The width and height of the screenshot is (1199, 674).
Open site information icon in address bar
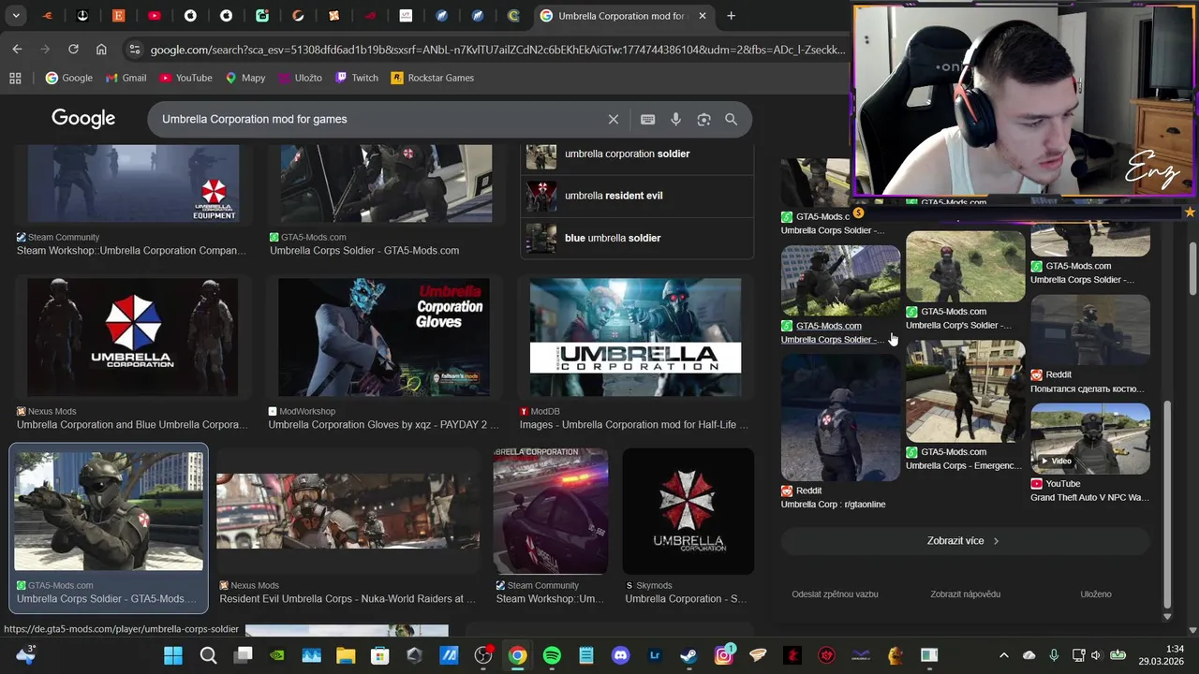pos(134,50)
